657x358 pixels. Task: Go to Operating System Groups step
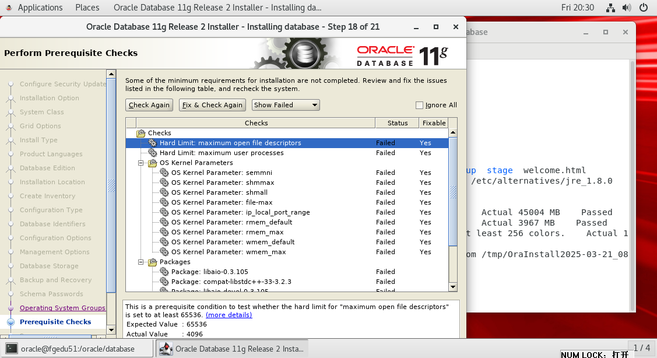click(x=62, y=308)
